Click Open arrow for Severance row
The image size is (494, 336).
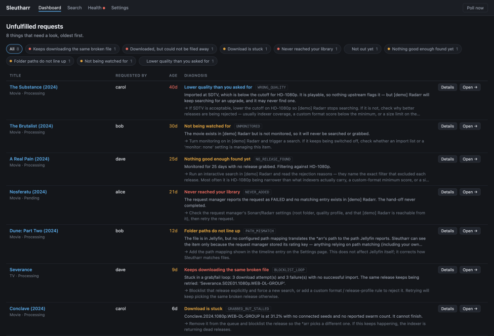tap(470, 270)
